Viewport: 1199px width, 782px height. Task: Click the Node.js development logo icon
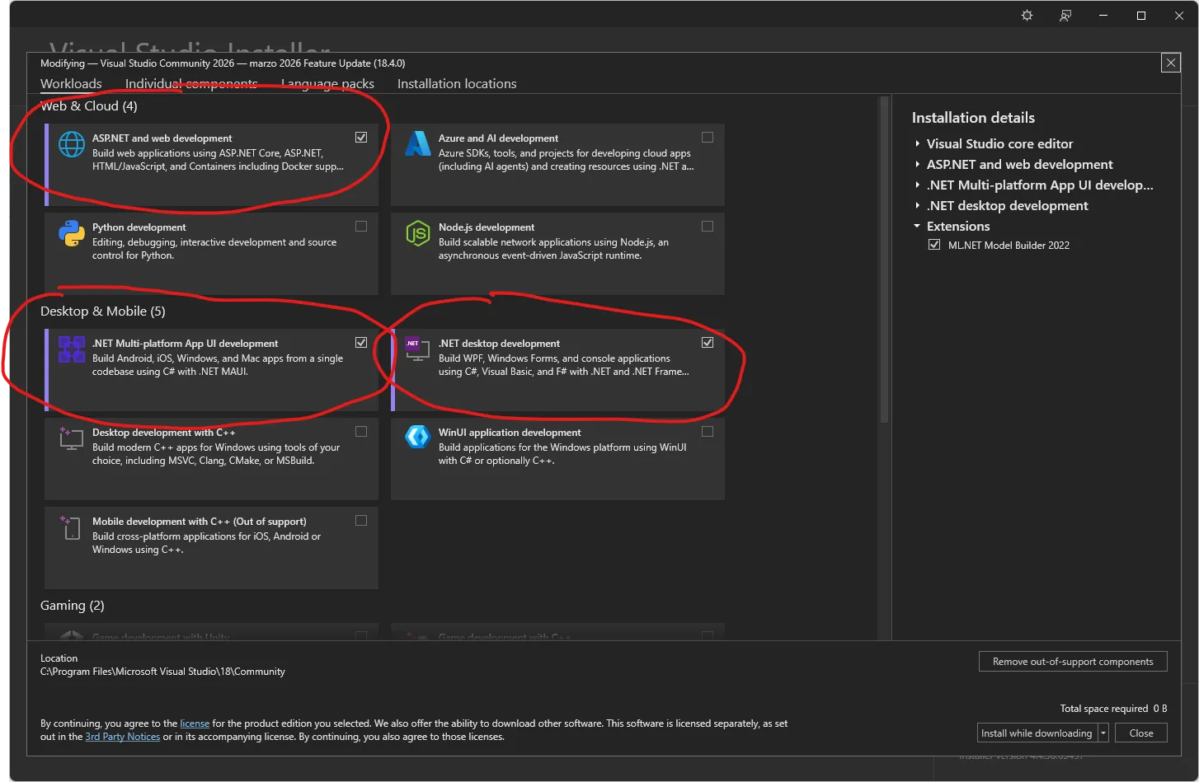click(418, 233)
